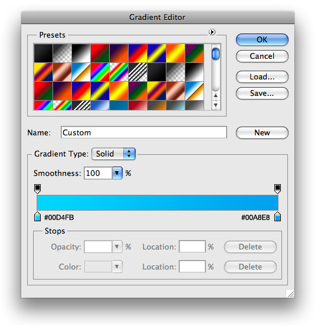Cancel the Gradient Editor dialog
Screen dimensions: 318x326
(x=262, y=56)
